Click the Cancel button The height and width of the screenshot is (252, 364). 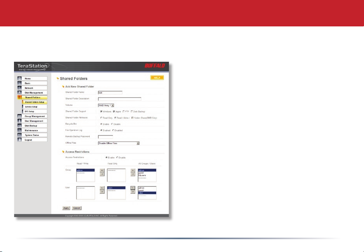[77, 208]
